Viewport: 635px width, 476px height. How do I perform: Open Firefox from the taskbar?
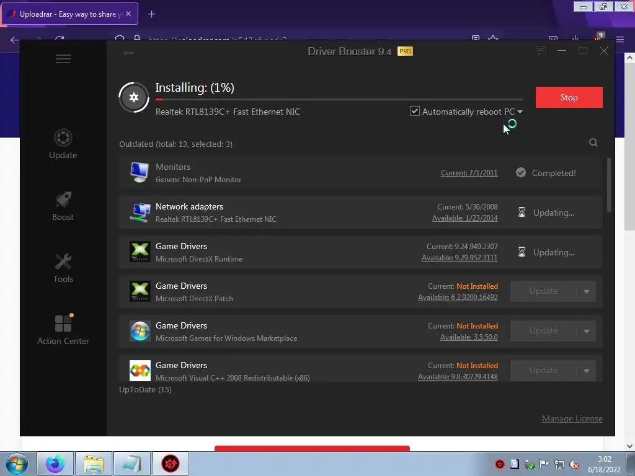(55, 464)
